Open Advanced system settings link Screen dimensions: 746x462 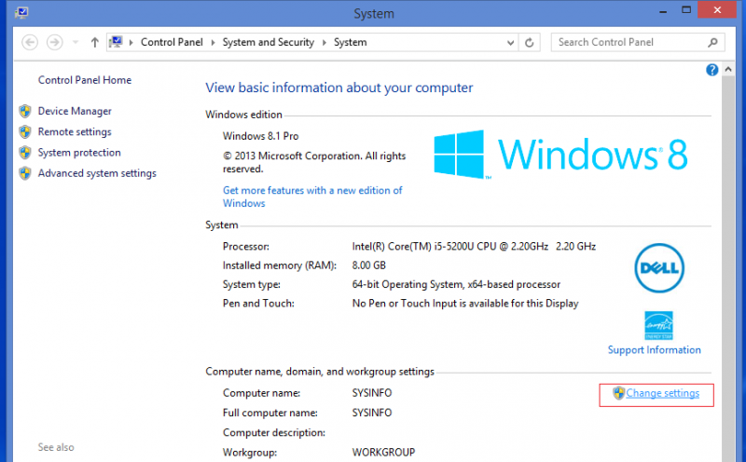[97, 173]
